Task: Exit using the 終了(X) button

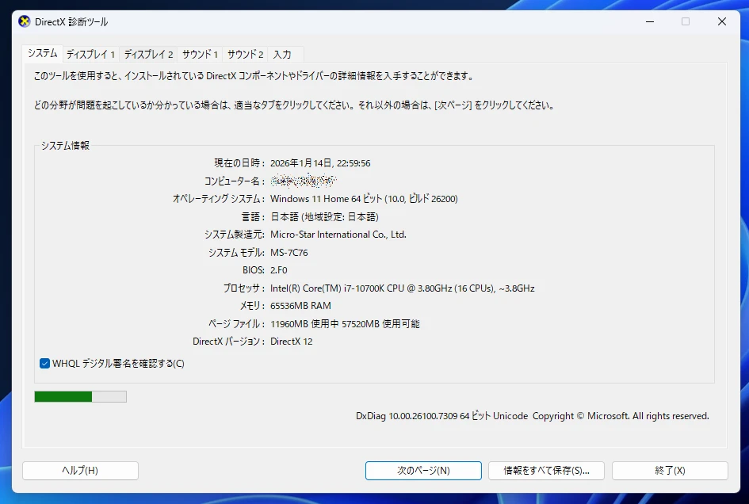Action: [x=670, y=471]
